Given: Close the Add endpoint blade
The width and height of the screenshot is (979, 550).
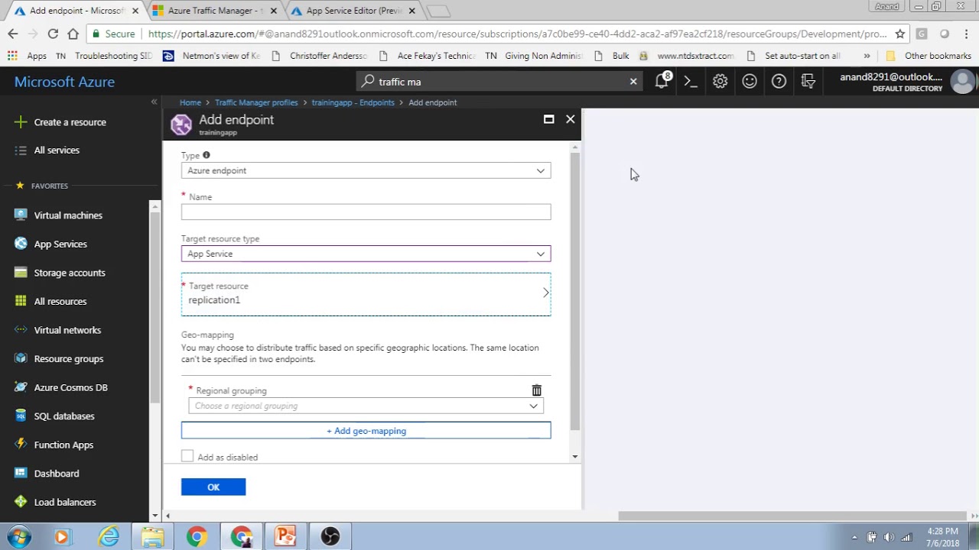Looking at the screenshot, I should tap(570, 119).
